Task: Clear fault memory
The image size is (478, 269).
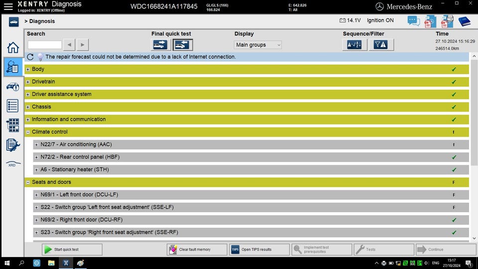Action: [197, 250]
